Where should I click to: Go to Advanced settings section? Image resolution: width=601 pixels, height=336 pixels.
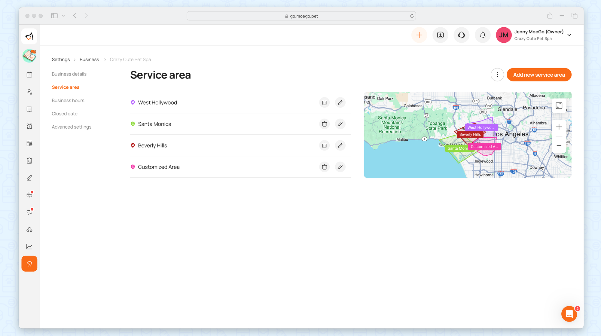click(x=72, y=127)
